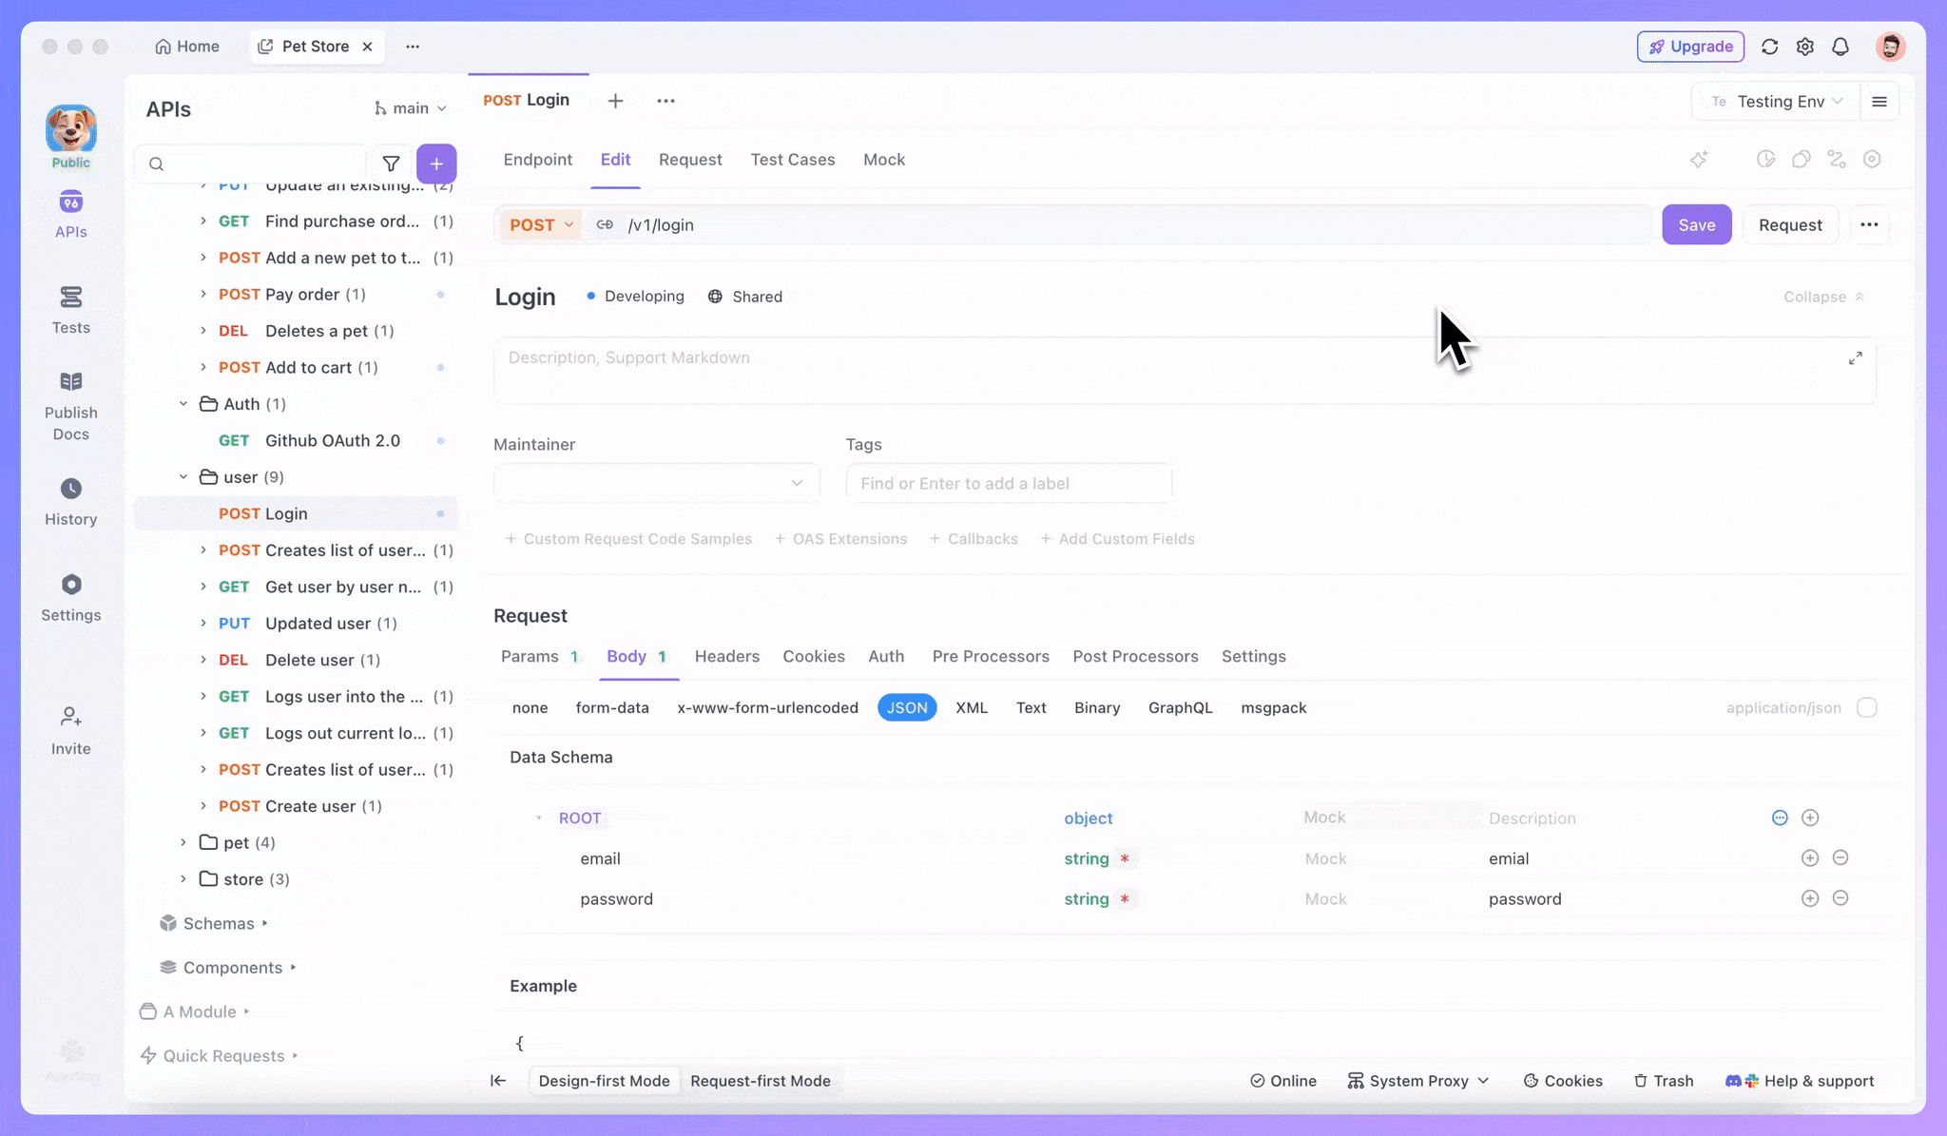Click the Upgrade button
This screenshot has height=1136, width=1947.
pyautogui.click(x=1690, y=46)
